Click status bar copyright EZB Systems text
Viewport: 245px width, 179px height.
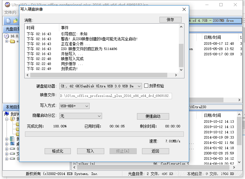[x=62, y=174]
